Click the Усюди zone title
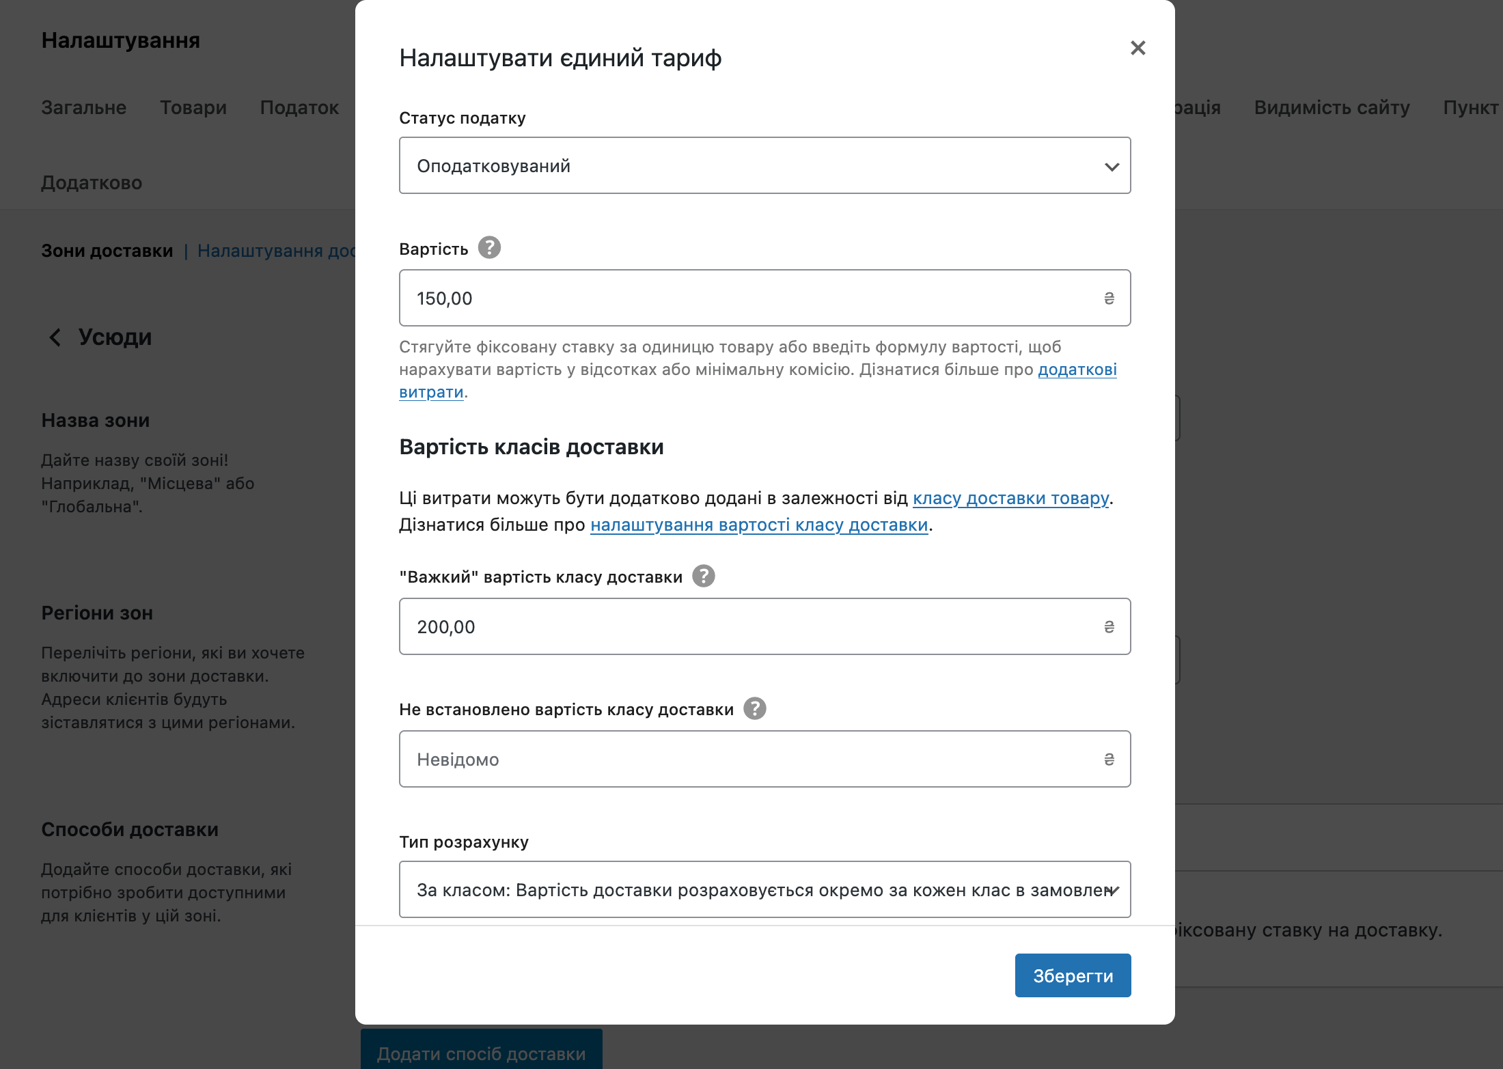Viewport: 1503px width, 1069px height. pyautogui.click(x=115, y=337)
